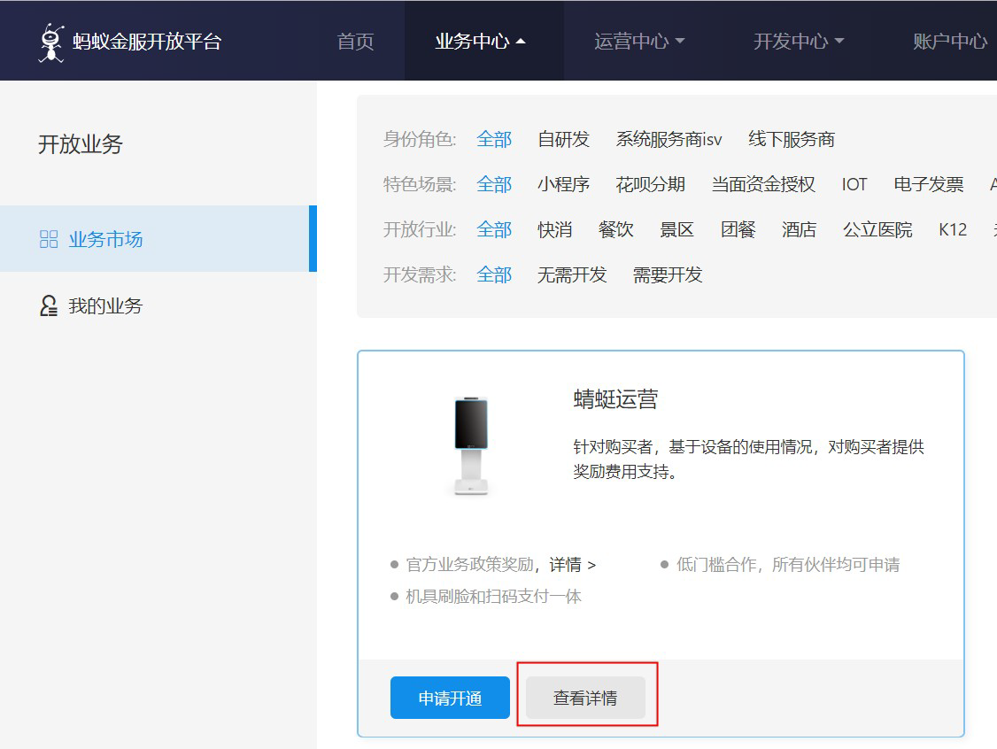Expand the 业务中心 menu

pyautogui.click(x=480, y=42)
